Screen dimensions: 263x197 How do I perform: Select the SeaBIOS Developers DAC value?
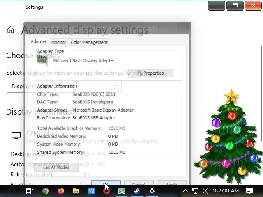click(x=92, y=102)
